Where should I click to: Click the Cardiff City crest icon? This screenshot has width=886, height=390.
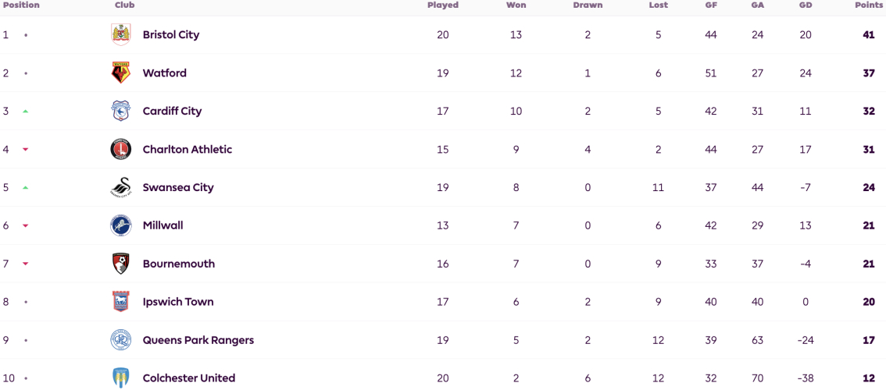coord(120,112)
